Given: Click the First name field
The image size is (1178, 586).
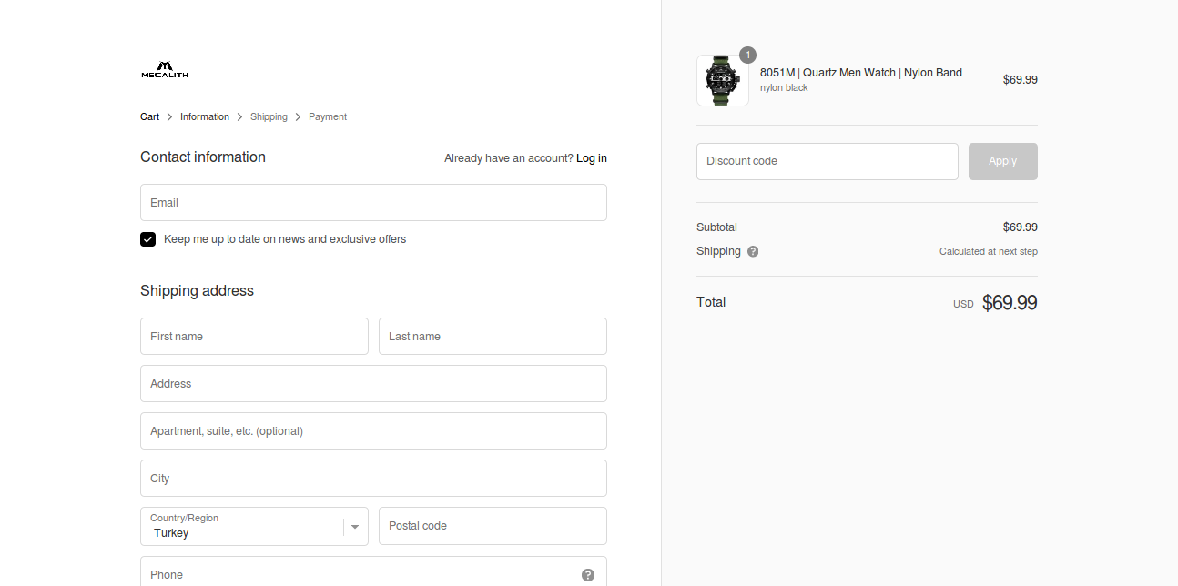Looking at the screenshot, I should [254, 337].
